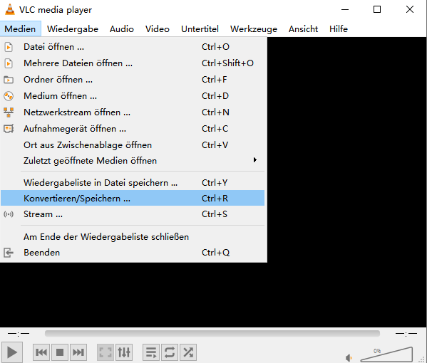Open the Hilfe menu
Viewport: 427px width, 363px height.
coord(339,28)
